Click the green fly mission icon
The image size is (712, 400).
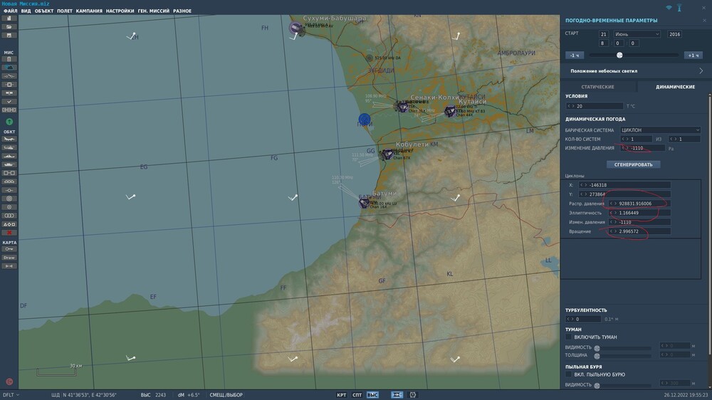tap(9, 122)
